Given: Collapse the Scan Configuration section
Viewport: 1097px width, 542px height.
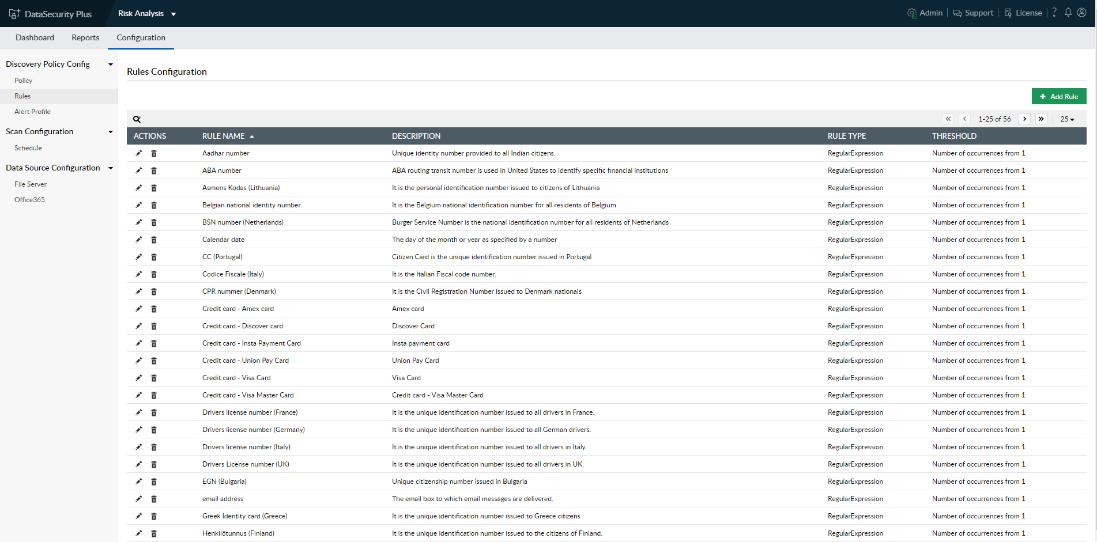Looking at the screenshot, I should [x=111, y=132].
